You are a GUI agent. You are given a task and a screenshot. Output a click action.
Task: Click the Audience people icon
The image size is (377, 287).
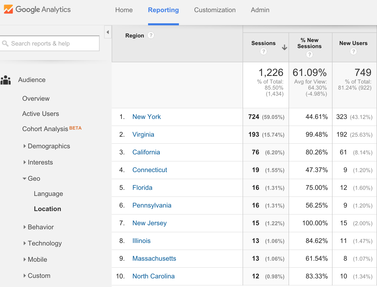[6, 80]
